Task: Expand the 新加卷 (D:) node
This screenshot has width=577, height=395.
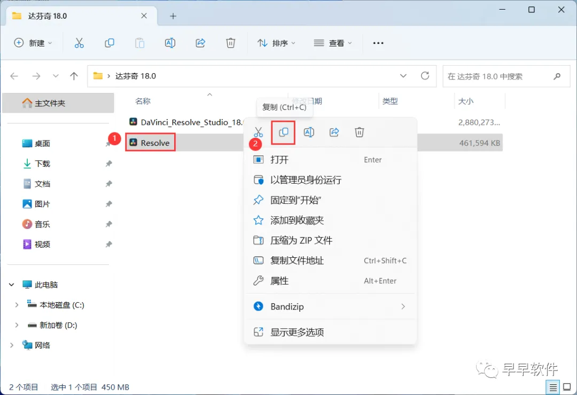Action: [x=17, y=325]
